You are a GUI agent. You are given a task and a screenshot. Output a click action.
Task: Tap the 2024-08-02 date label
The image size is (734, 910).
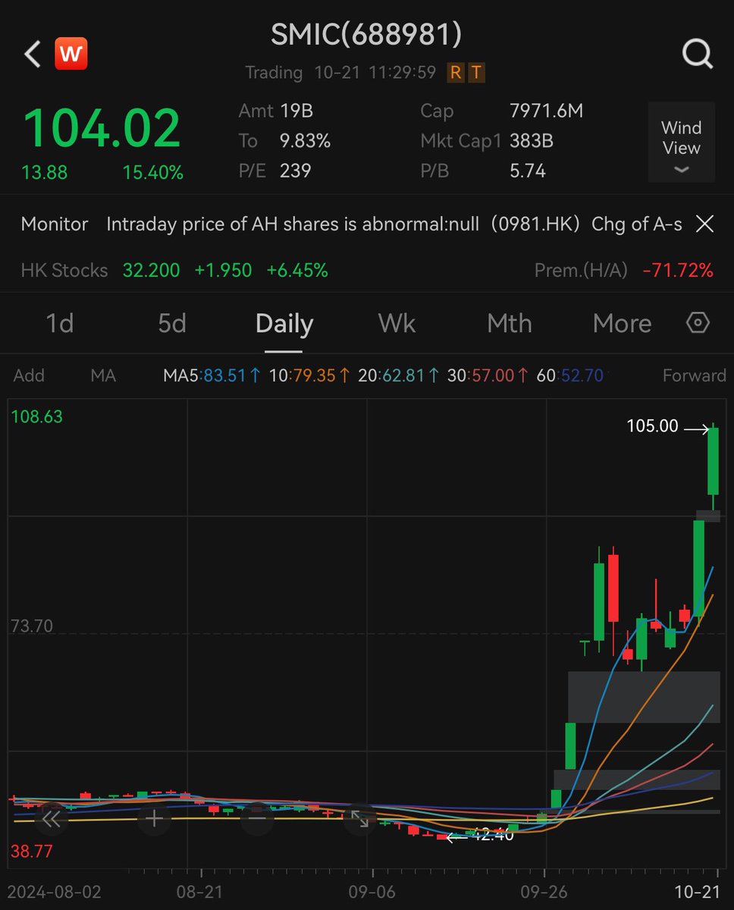click(x=55, y=892)
